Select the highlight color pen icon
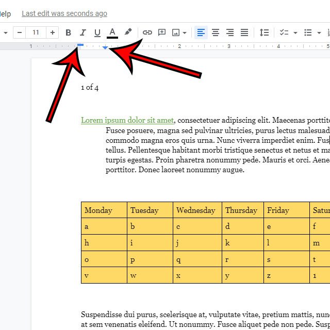The image size is (330, 330). [x=128, y=32]
